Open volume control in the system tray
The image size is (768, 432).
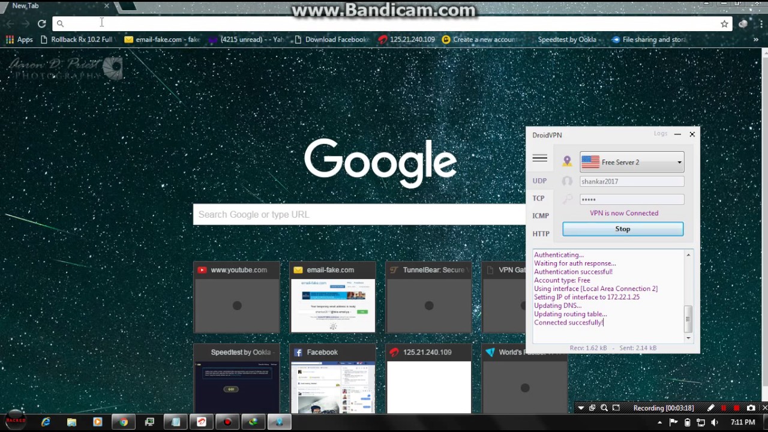click(x=714, y=422)
